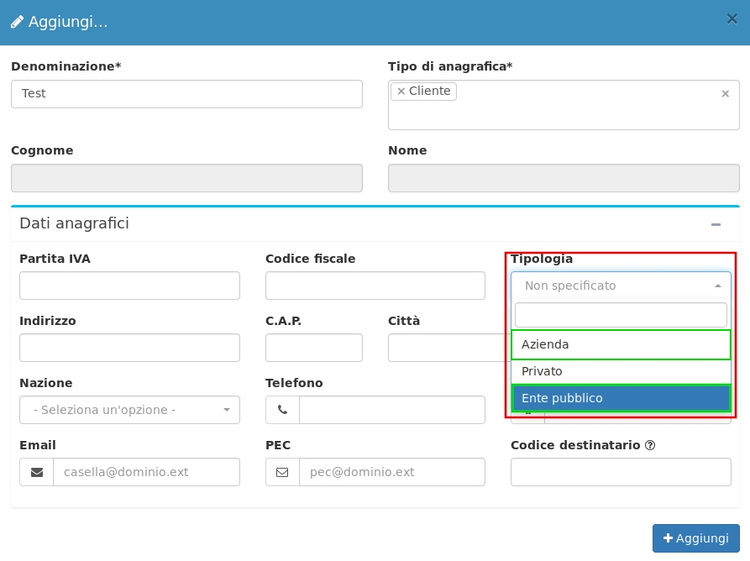Choose Privato in the Tipologia dropdown
The height and width of the screenshot is (561, 750).
(x=620, y=371)
